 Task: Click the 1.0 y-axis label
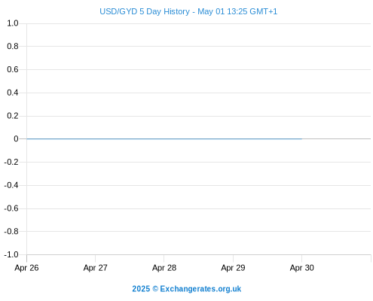pyautogui.click(x=13, y=23)
